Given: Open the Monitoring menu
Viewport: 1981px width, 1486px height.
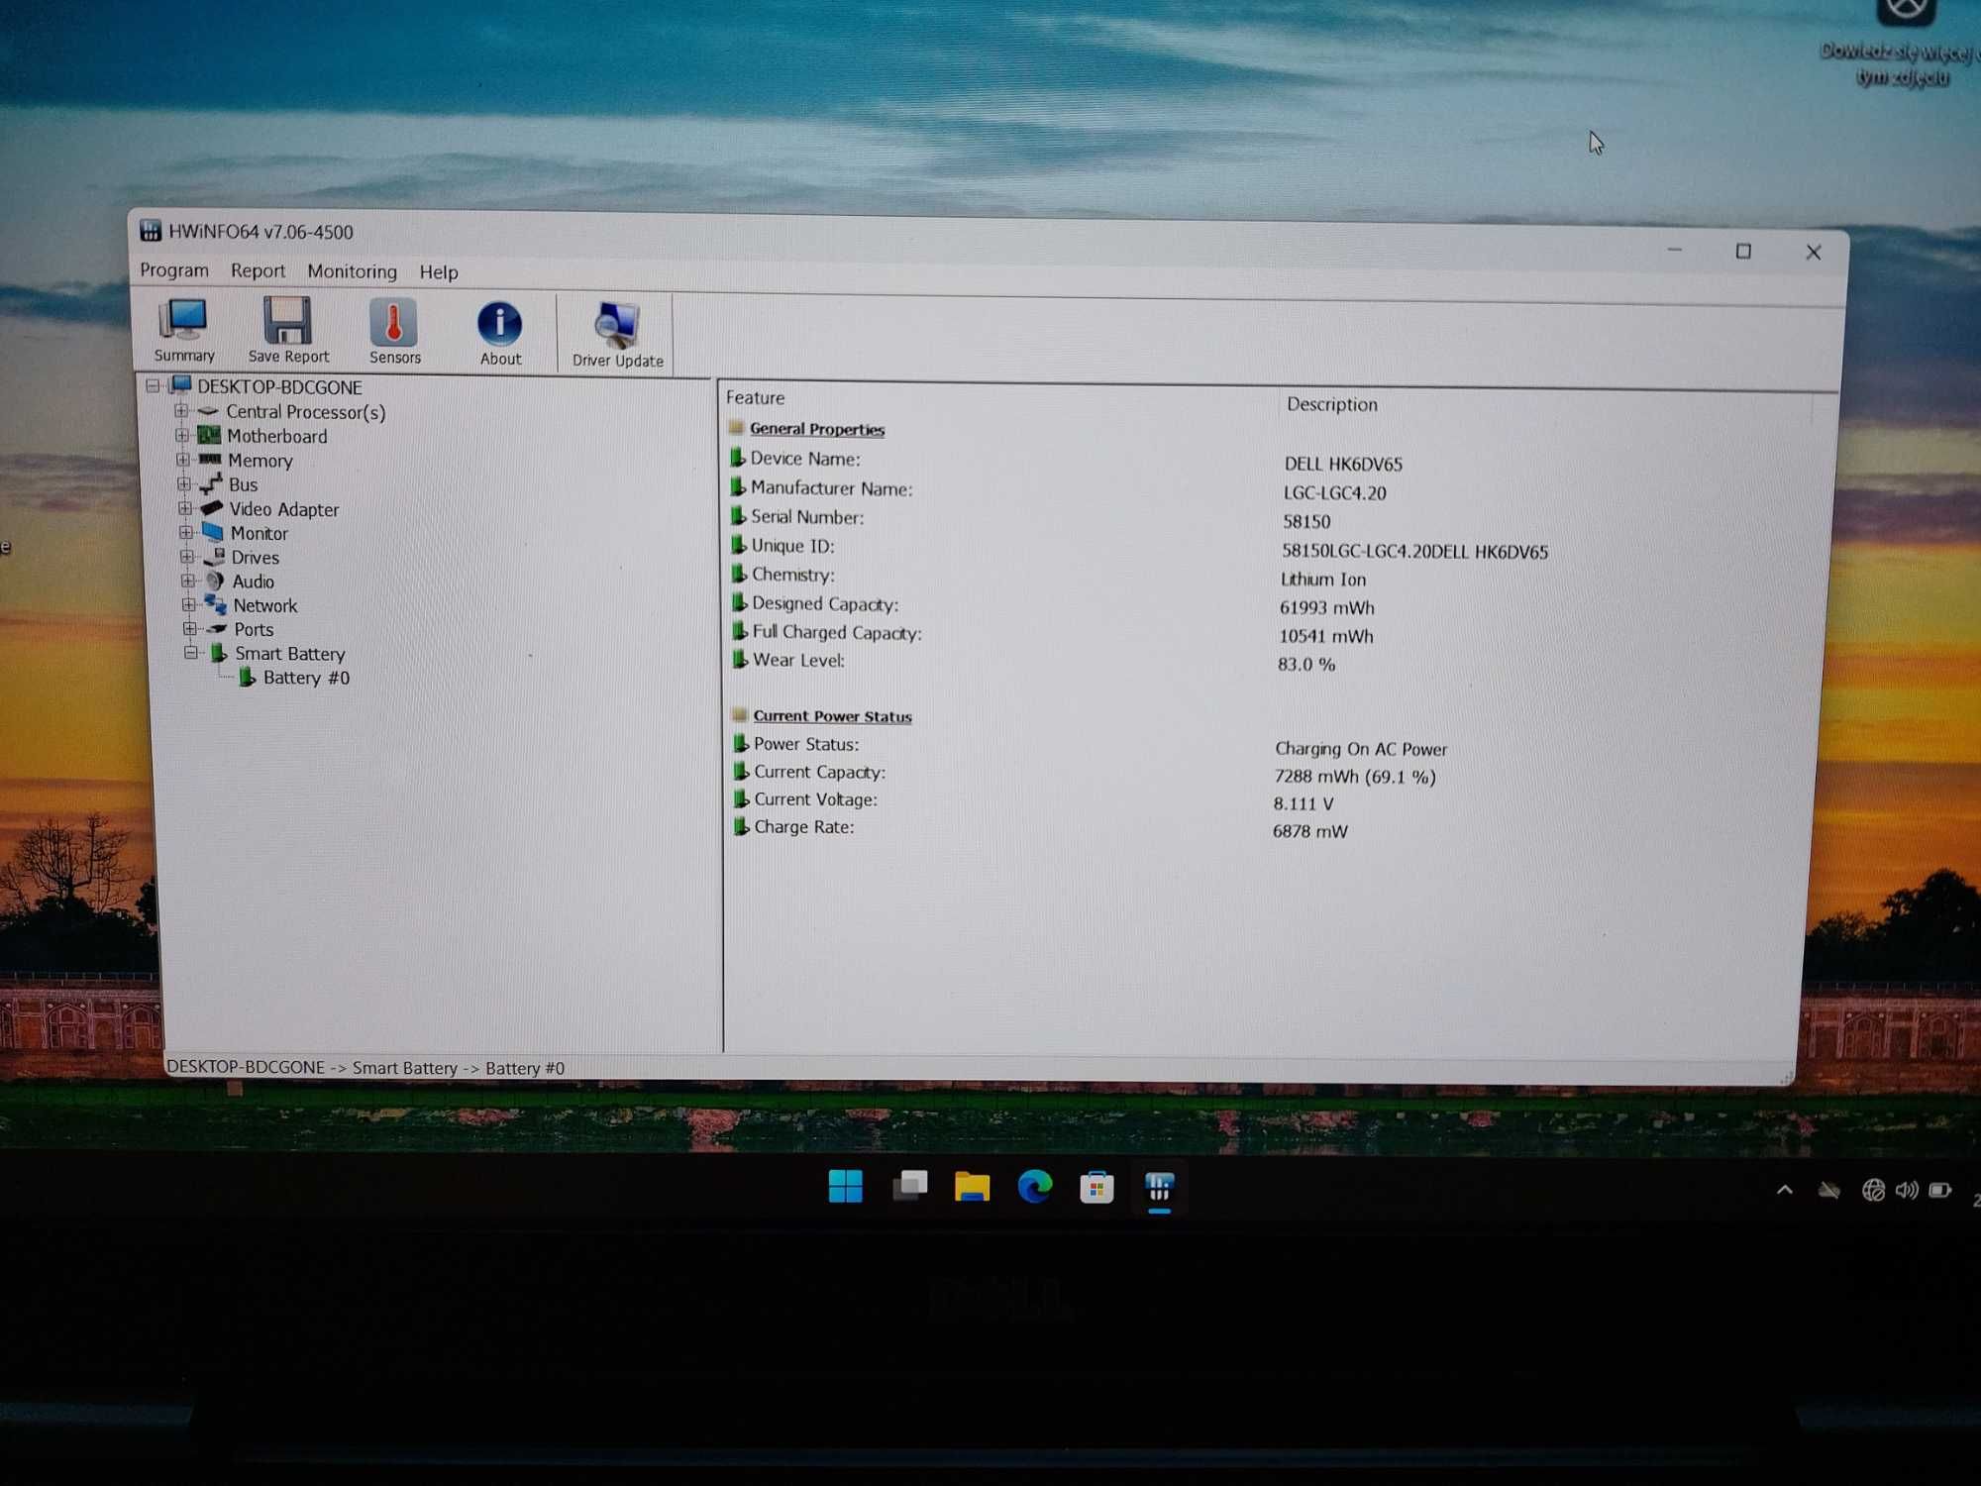Looking at the screenshot, I should [352, 271].
